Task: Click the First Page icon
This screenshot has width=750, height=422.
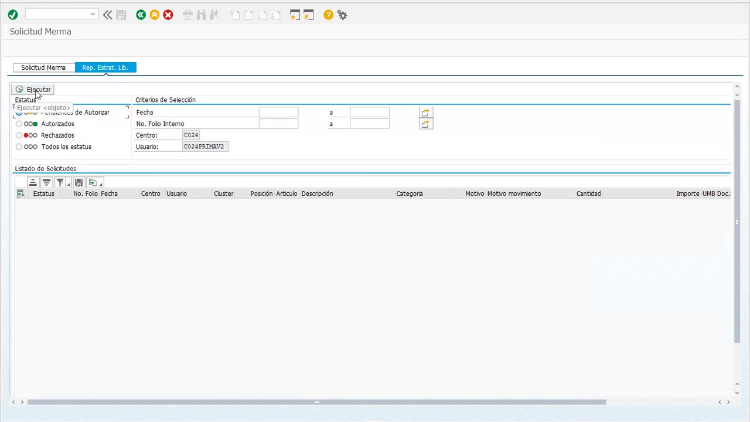Action: click(x=235, y=15)
